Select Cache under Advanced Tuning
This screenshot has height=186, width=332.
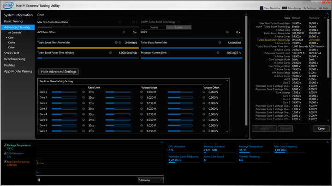click(12, 42)
